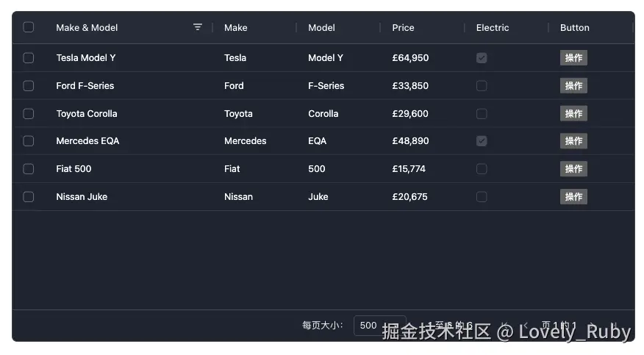The height and width of the screenshot is (355, 644).
Task: Open the Make & Model column filter menu
Action: coord(197,27)
